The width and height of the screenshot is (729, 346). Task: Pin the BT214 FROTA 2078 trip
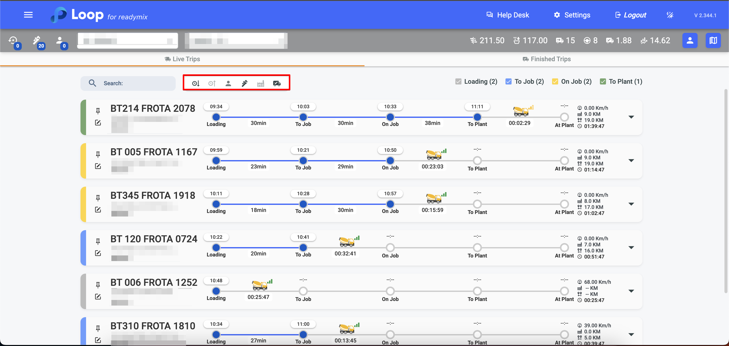[x=98, y=111]
